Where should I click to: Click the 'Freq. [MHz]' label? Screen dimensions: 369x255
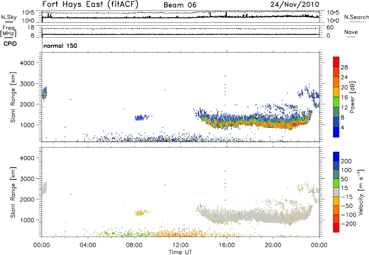(x=8, y=31)
